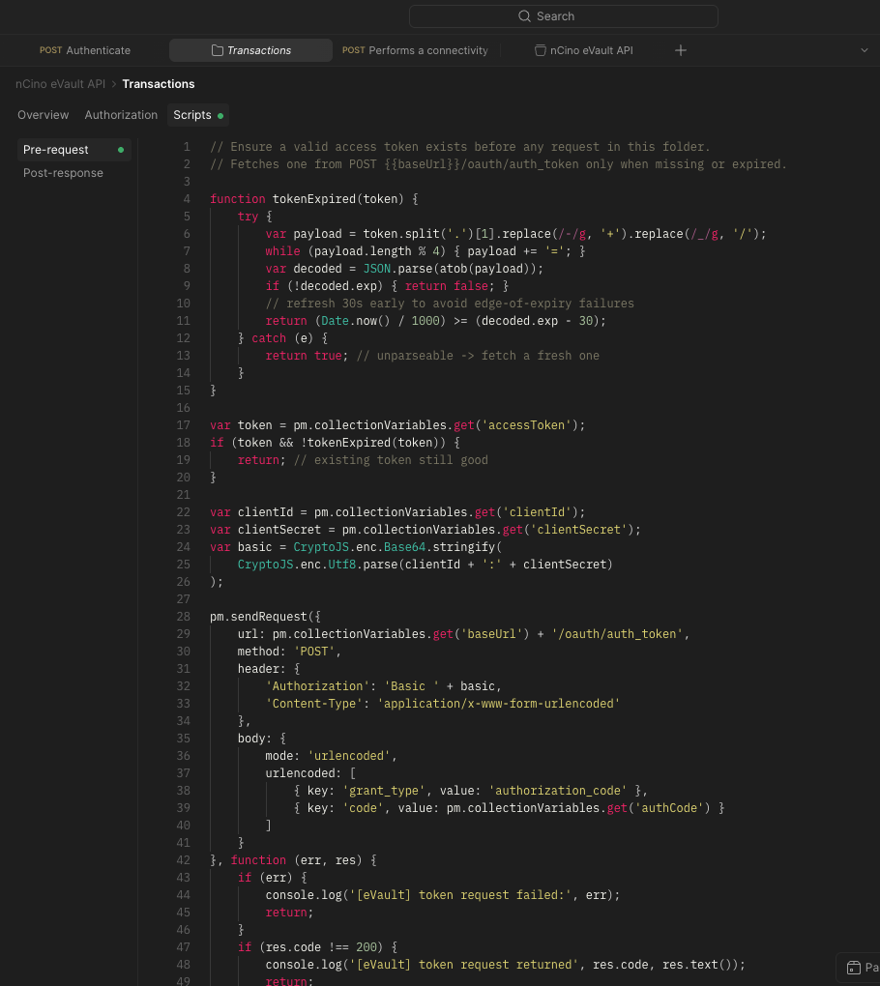Click the 'refresh 30s early' comment line

click(x=450, y=304)
